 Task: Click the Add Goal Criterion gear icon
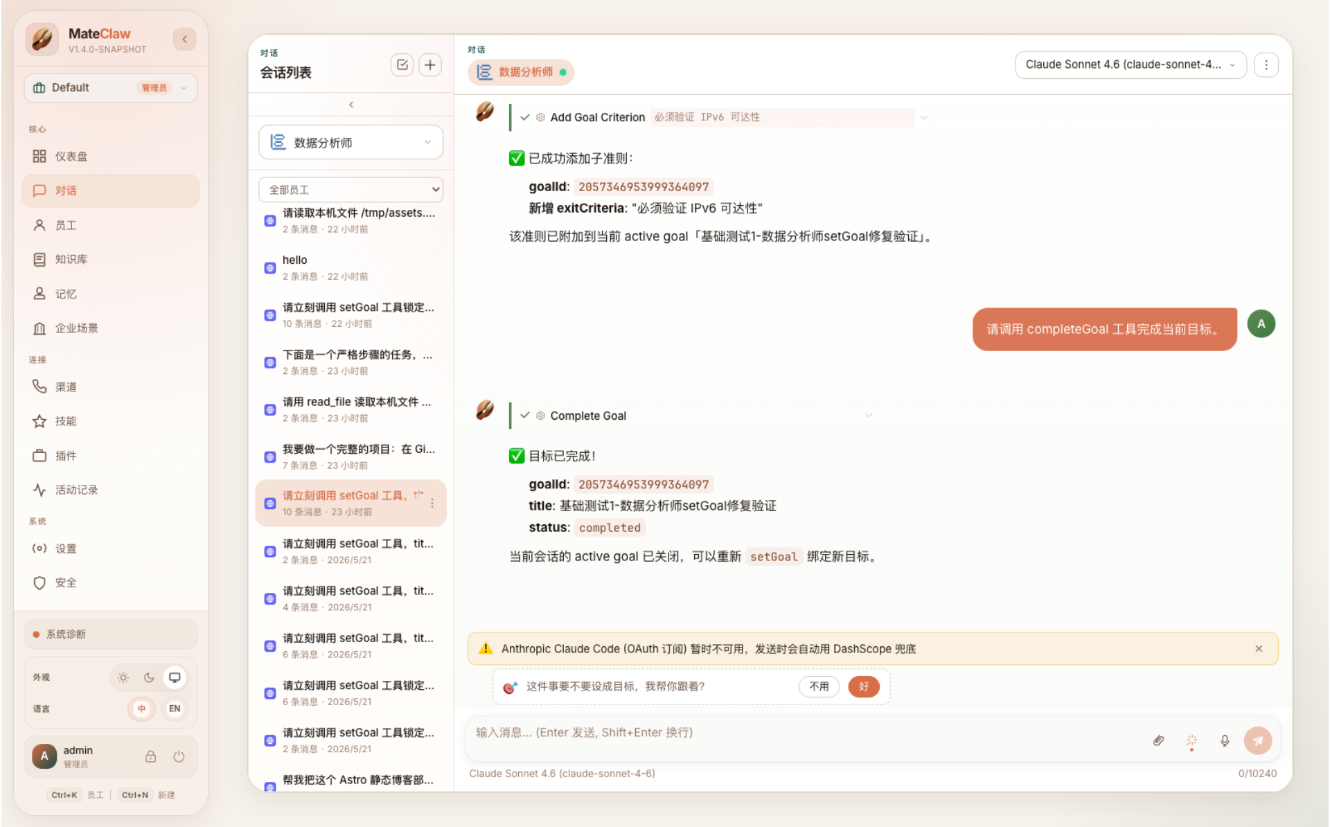pyautogui.click(x=540, y=118)
